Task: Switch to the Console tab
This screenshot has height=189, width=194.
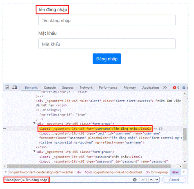Action: pyautogui.click(x=50, y=88)
